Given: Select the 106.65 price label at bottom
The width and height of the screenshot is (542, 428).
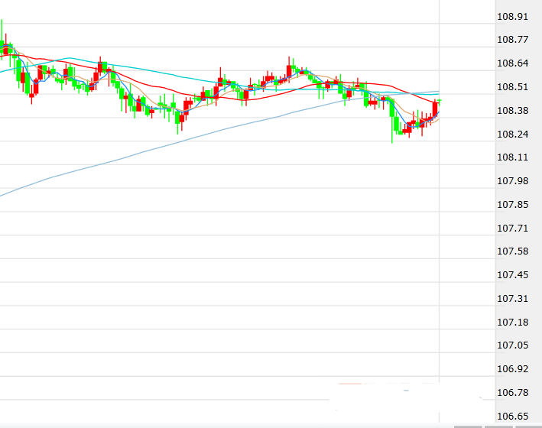Looking at the screenshot, I should coord(513,417).
